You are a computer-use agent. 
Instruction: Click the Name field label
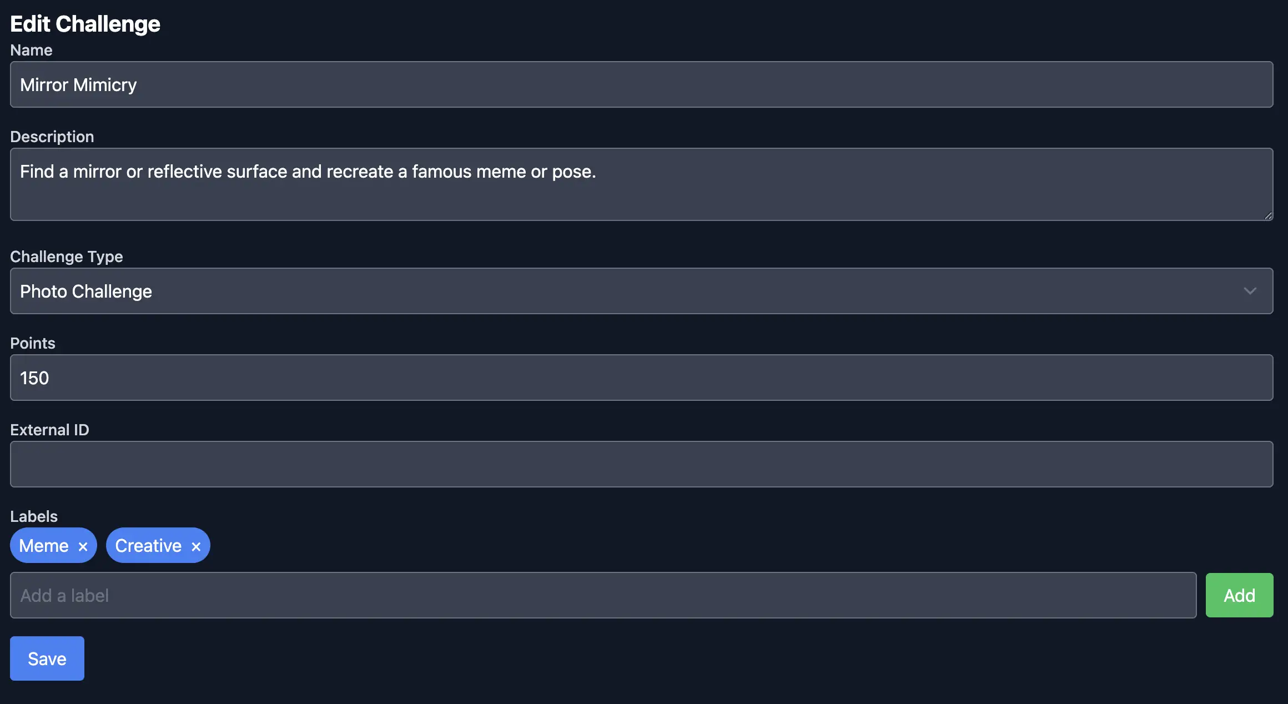tap(31, 50)
